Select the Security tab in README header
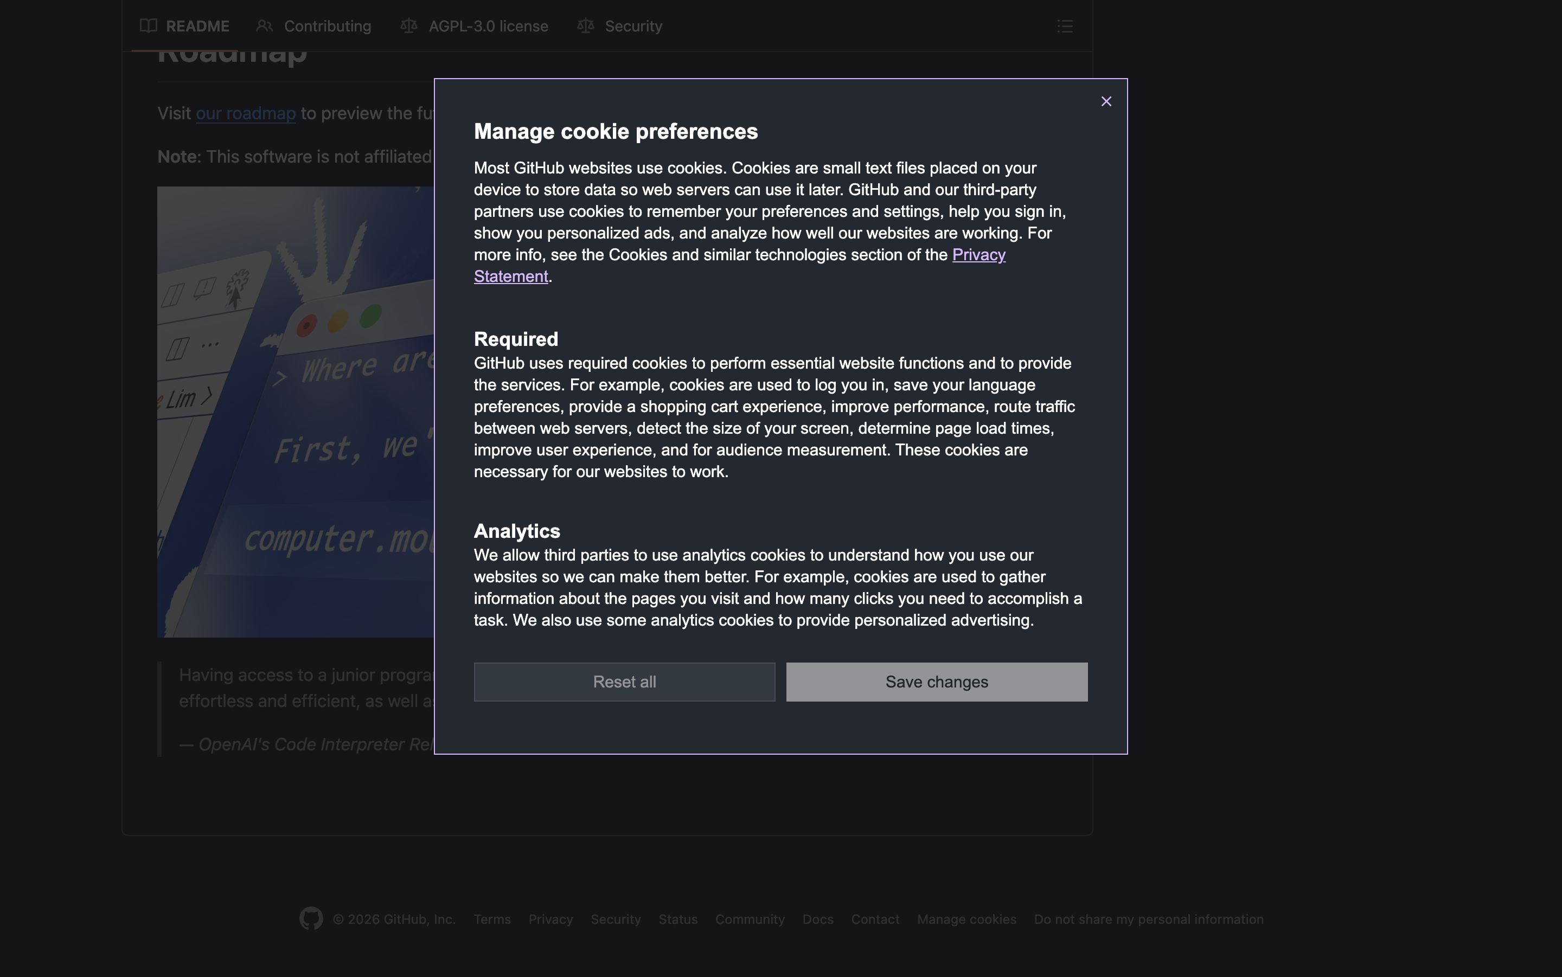 633,26
